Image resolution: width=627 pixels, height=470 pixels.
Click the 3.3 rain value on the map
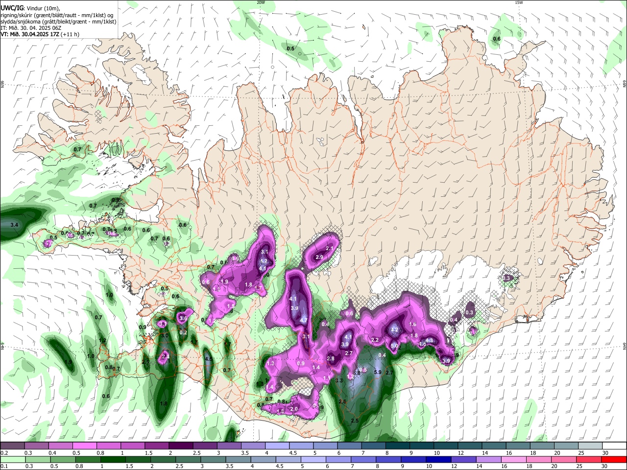[x=339, y=380]
